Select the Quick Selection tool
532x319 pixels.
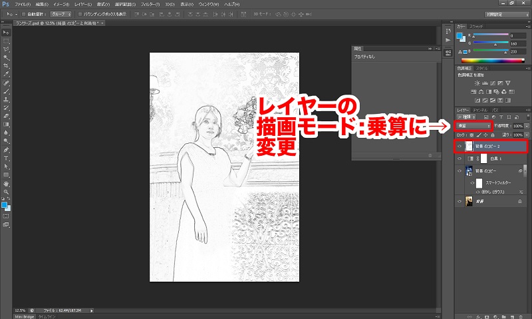pyautogui.click(x=6, y=58)
